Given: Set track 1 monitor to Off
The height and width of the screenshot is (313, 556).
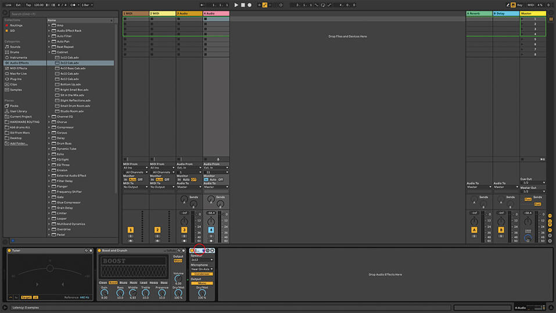Looking at the screenshot, I should point(140,180).
